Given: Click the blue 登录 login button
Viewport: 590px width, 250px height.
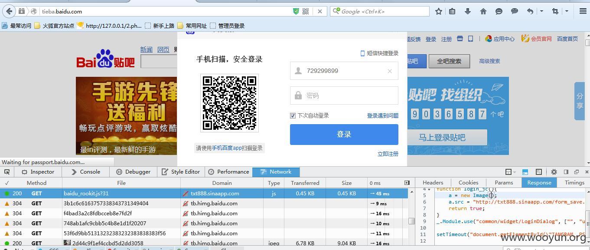Looking at the screenshot, I should tap(344, 135).
